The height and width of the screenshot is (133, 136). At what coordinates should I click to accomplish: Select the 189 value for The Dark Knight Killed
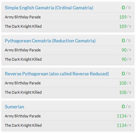tap(123, 26)
